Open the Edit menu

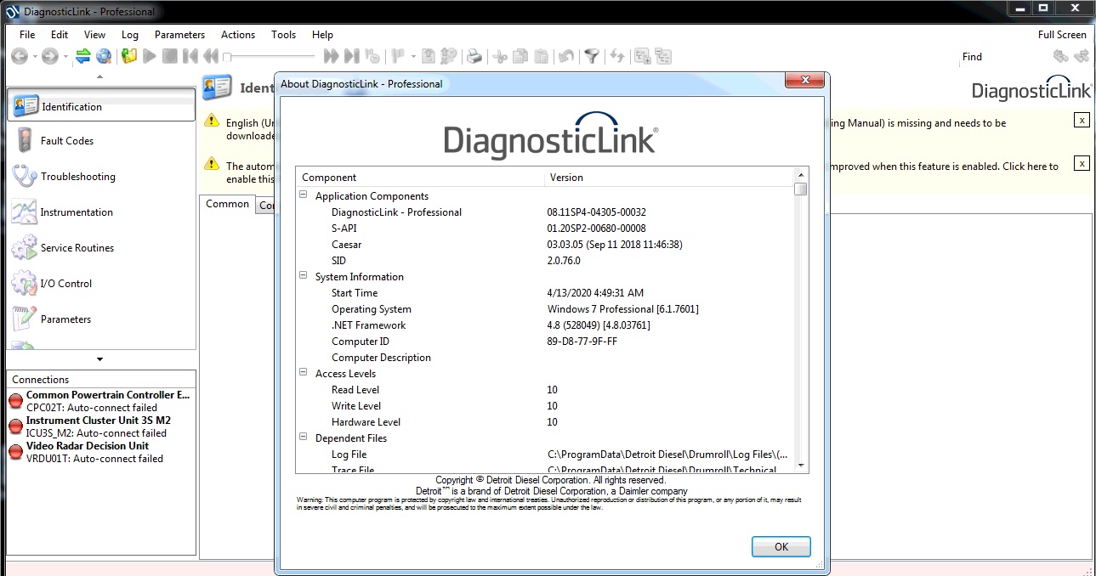click(x=60, y=35)
